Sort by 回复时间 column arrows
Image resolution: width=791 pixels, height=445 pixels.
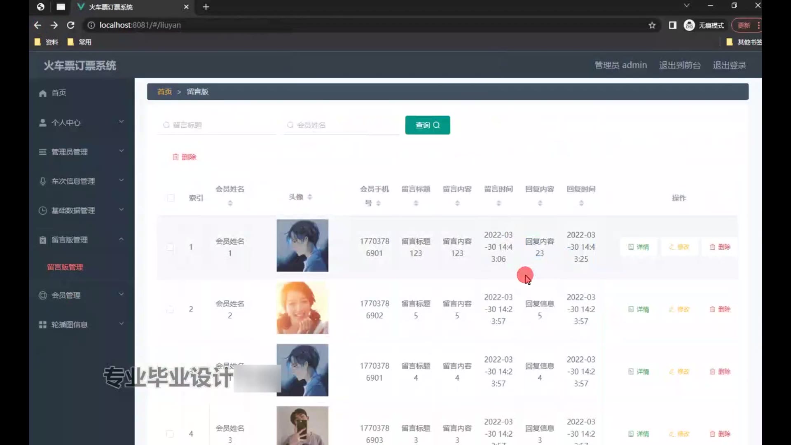pyautogui.click(x=581, y=203)
